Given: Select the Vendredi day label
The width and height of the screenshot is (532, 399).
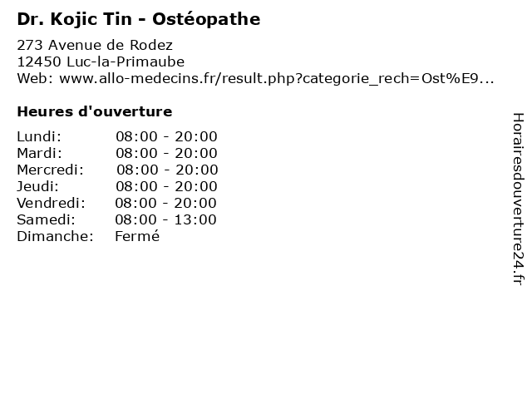Looking at the screenshot, I should 52,203.
